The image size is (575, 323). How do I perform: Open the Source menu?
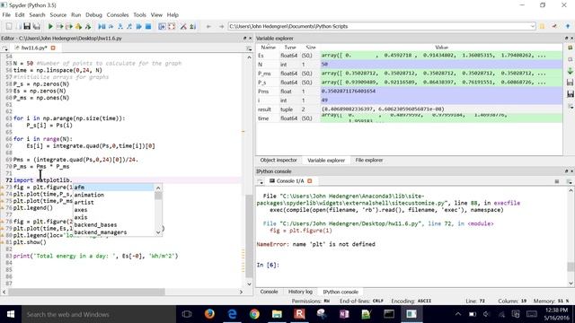[57, 15]
